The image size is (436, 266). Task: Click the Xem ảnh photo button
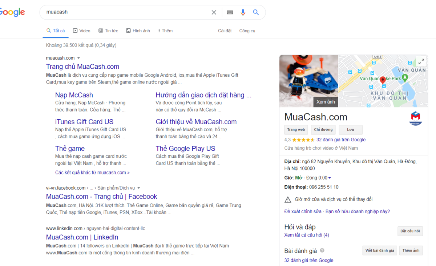326,102
